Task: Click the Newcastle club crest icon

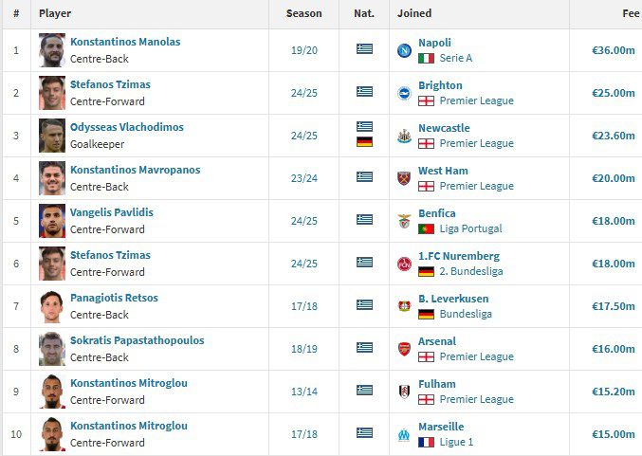Action: (404, 136)
